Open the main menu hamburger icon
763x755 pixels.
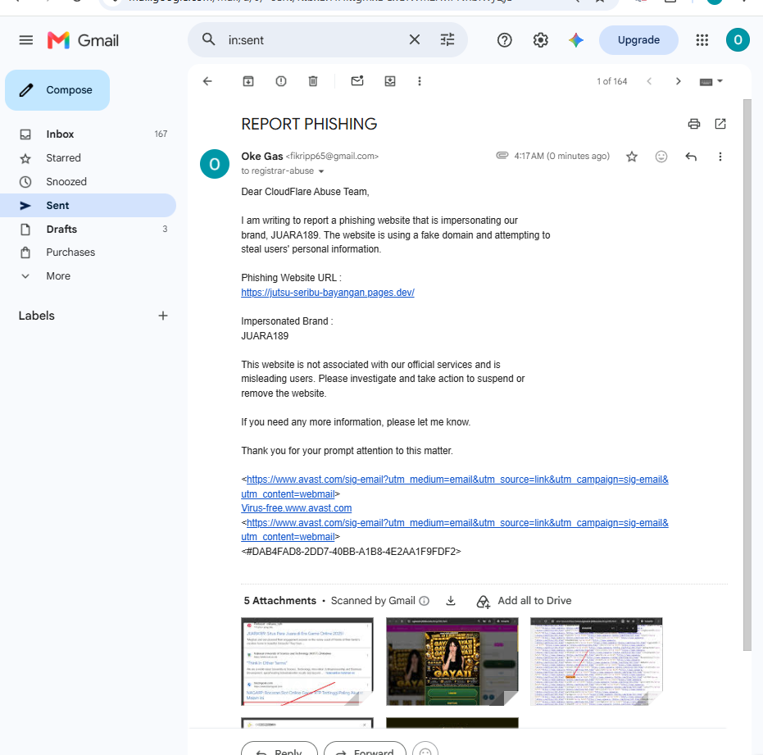click(x=25, y=40)
